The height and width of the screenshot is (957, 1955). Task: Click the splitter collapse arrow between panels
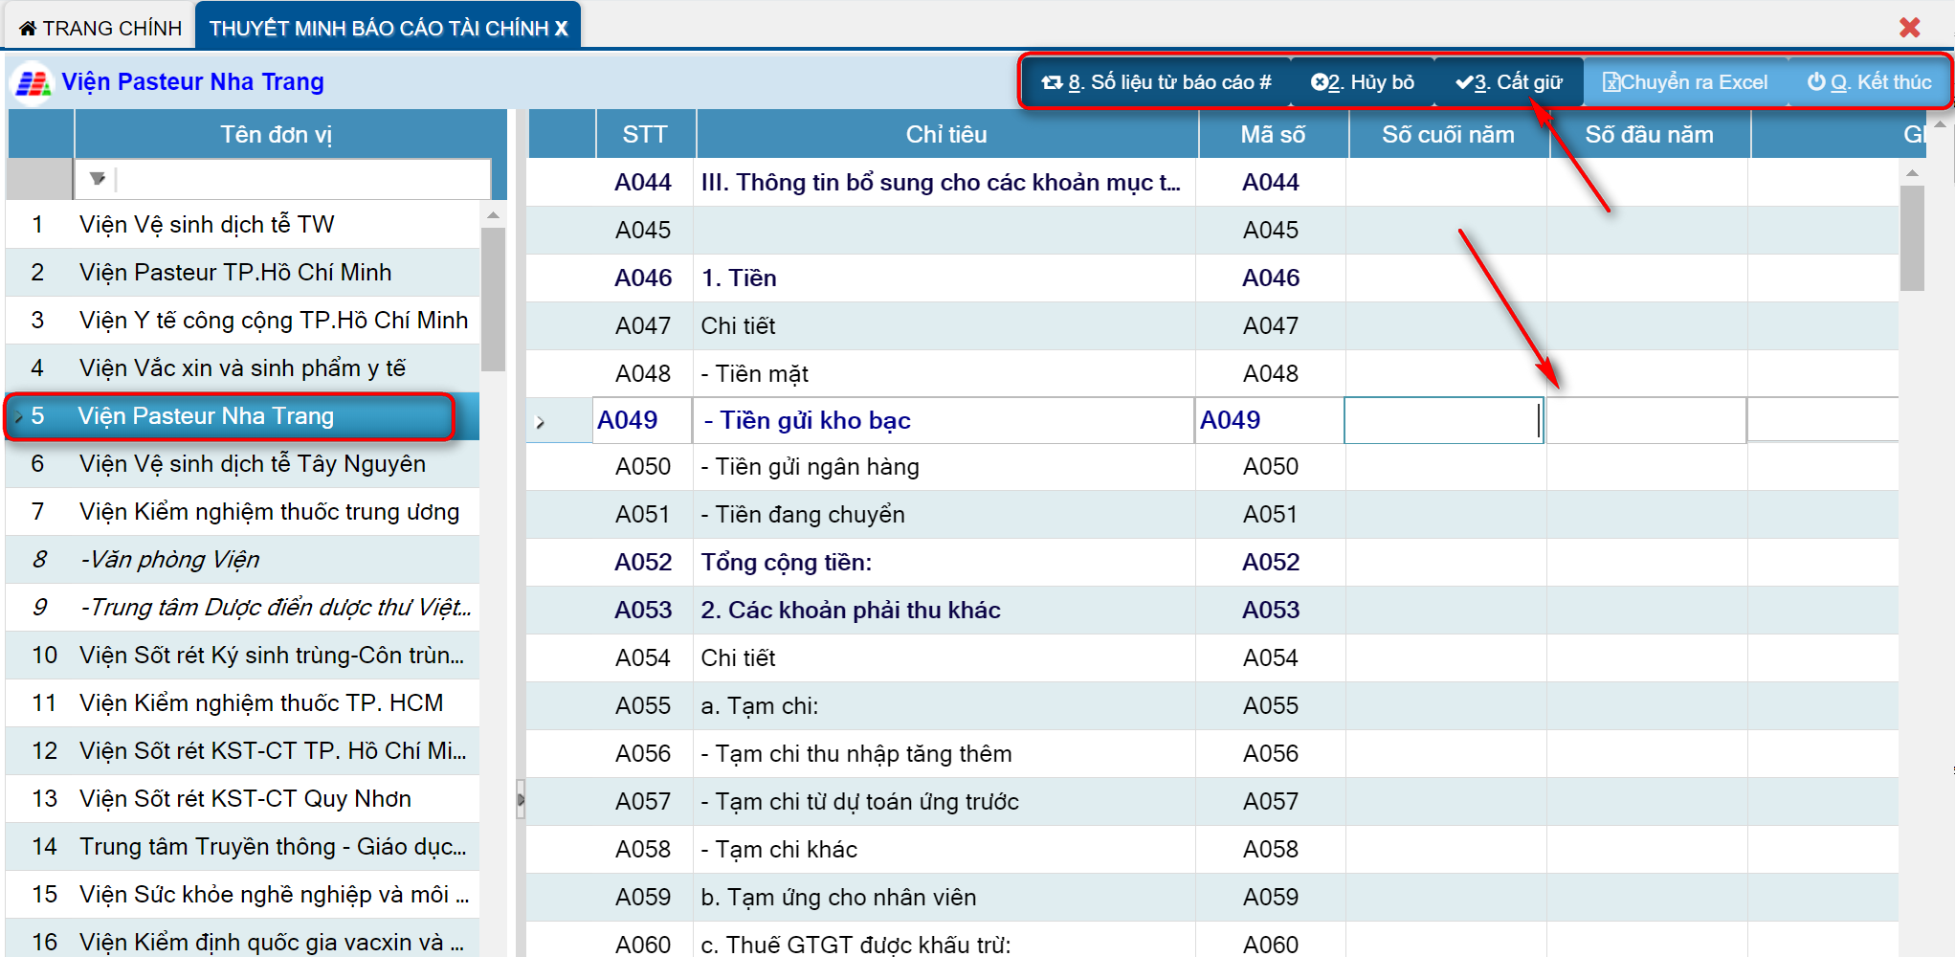tap(521, 799)
